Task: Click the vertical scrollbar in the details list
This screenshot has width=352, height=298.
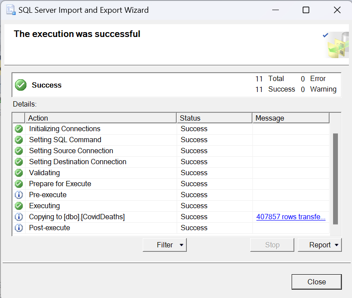Action: point(335,178)
